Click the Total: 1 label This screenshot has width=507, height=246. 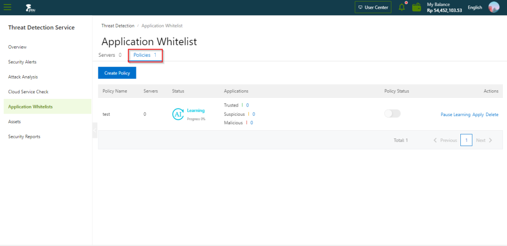(x=401, y=140)
